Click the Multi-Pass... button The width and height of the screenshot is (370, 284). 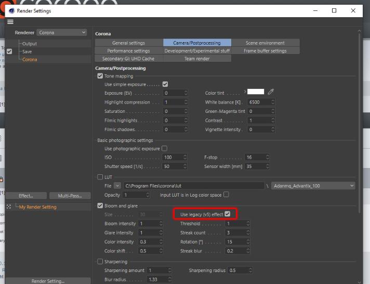[x=69, y=196]
